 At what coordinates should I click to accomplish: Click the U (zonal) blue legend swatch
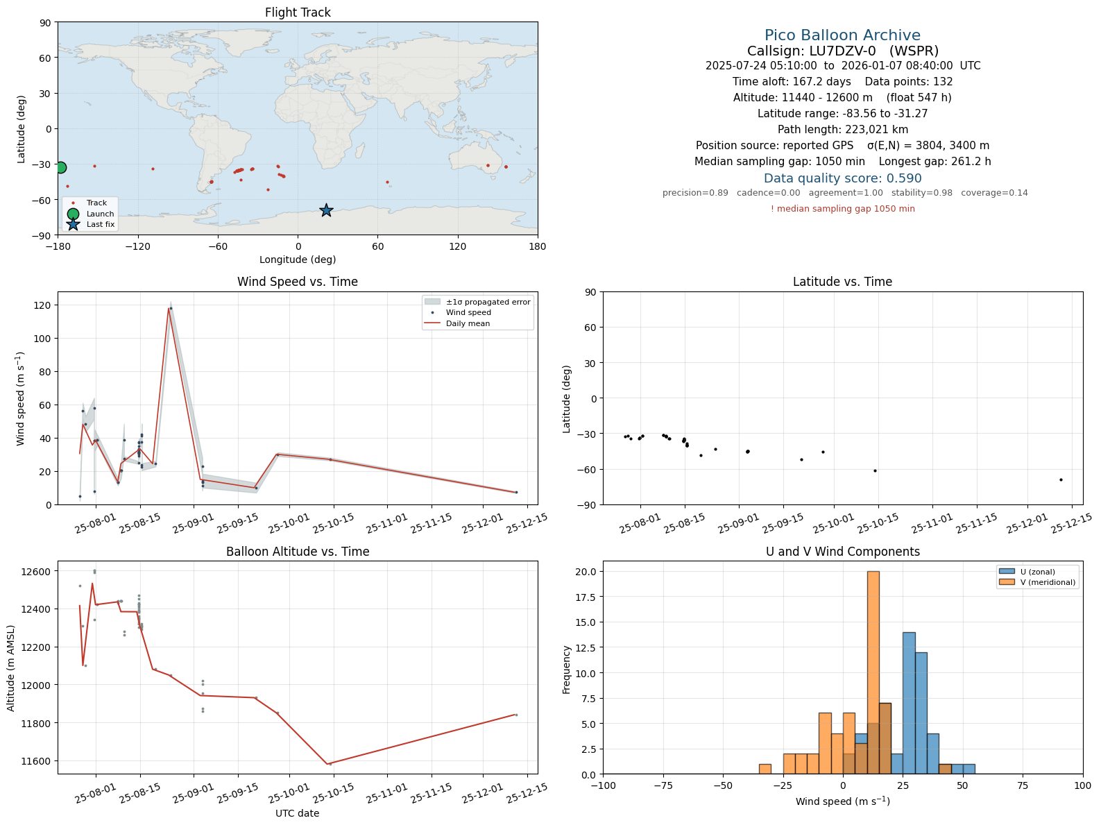pos(1007,572)
